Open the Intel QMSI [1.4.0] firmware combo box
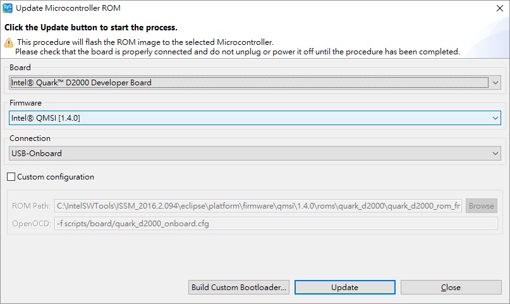Viewport: 510px width, 304px height. pyautogui.click(x=255, y=118)
